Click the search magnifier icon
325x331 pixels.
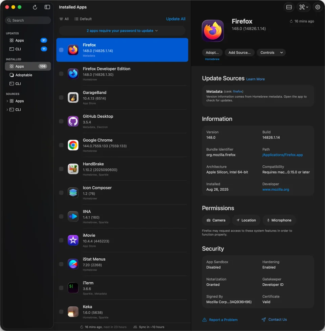pos(9,20)
